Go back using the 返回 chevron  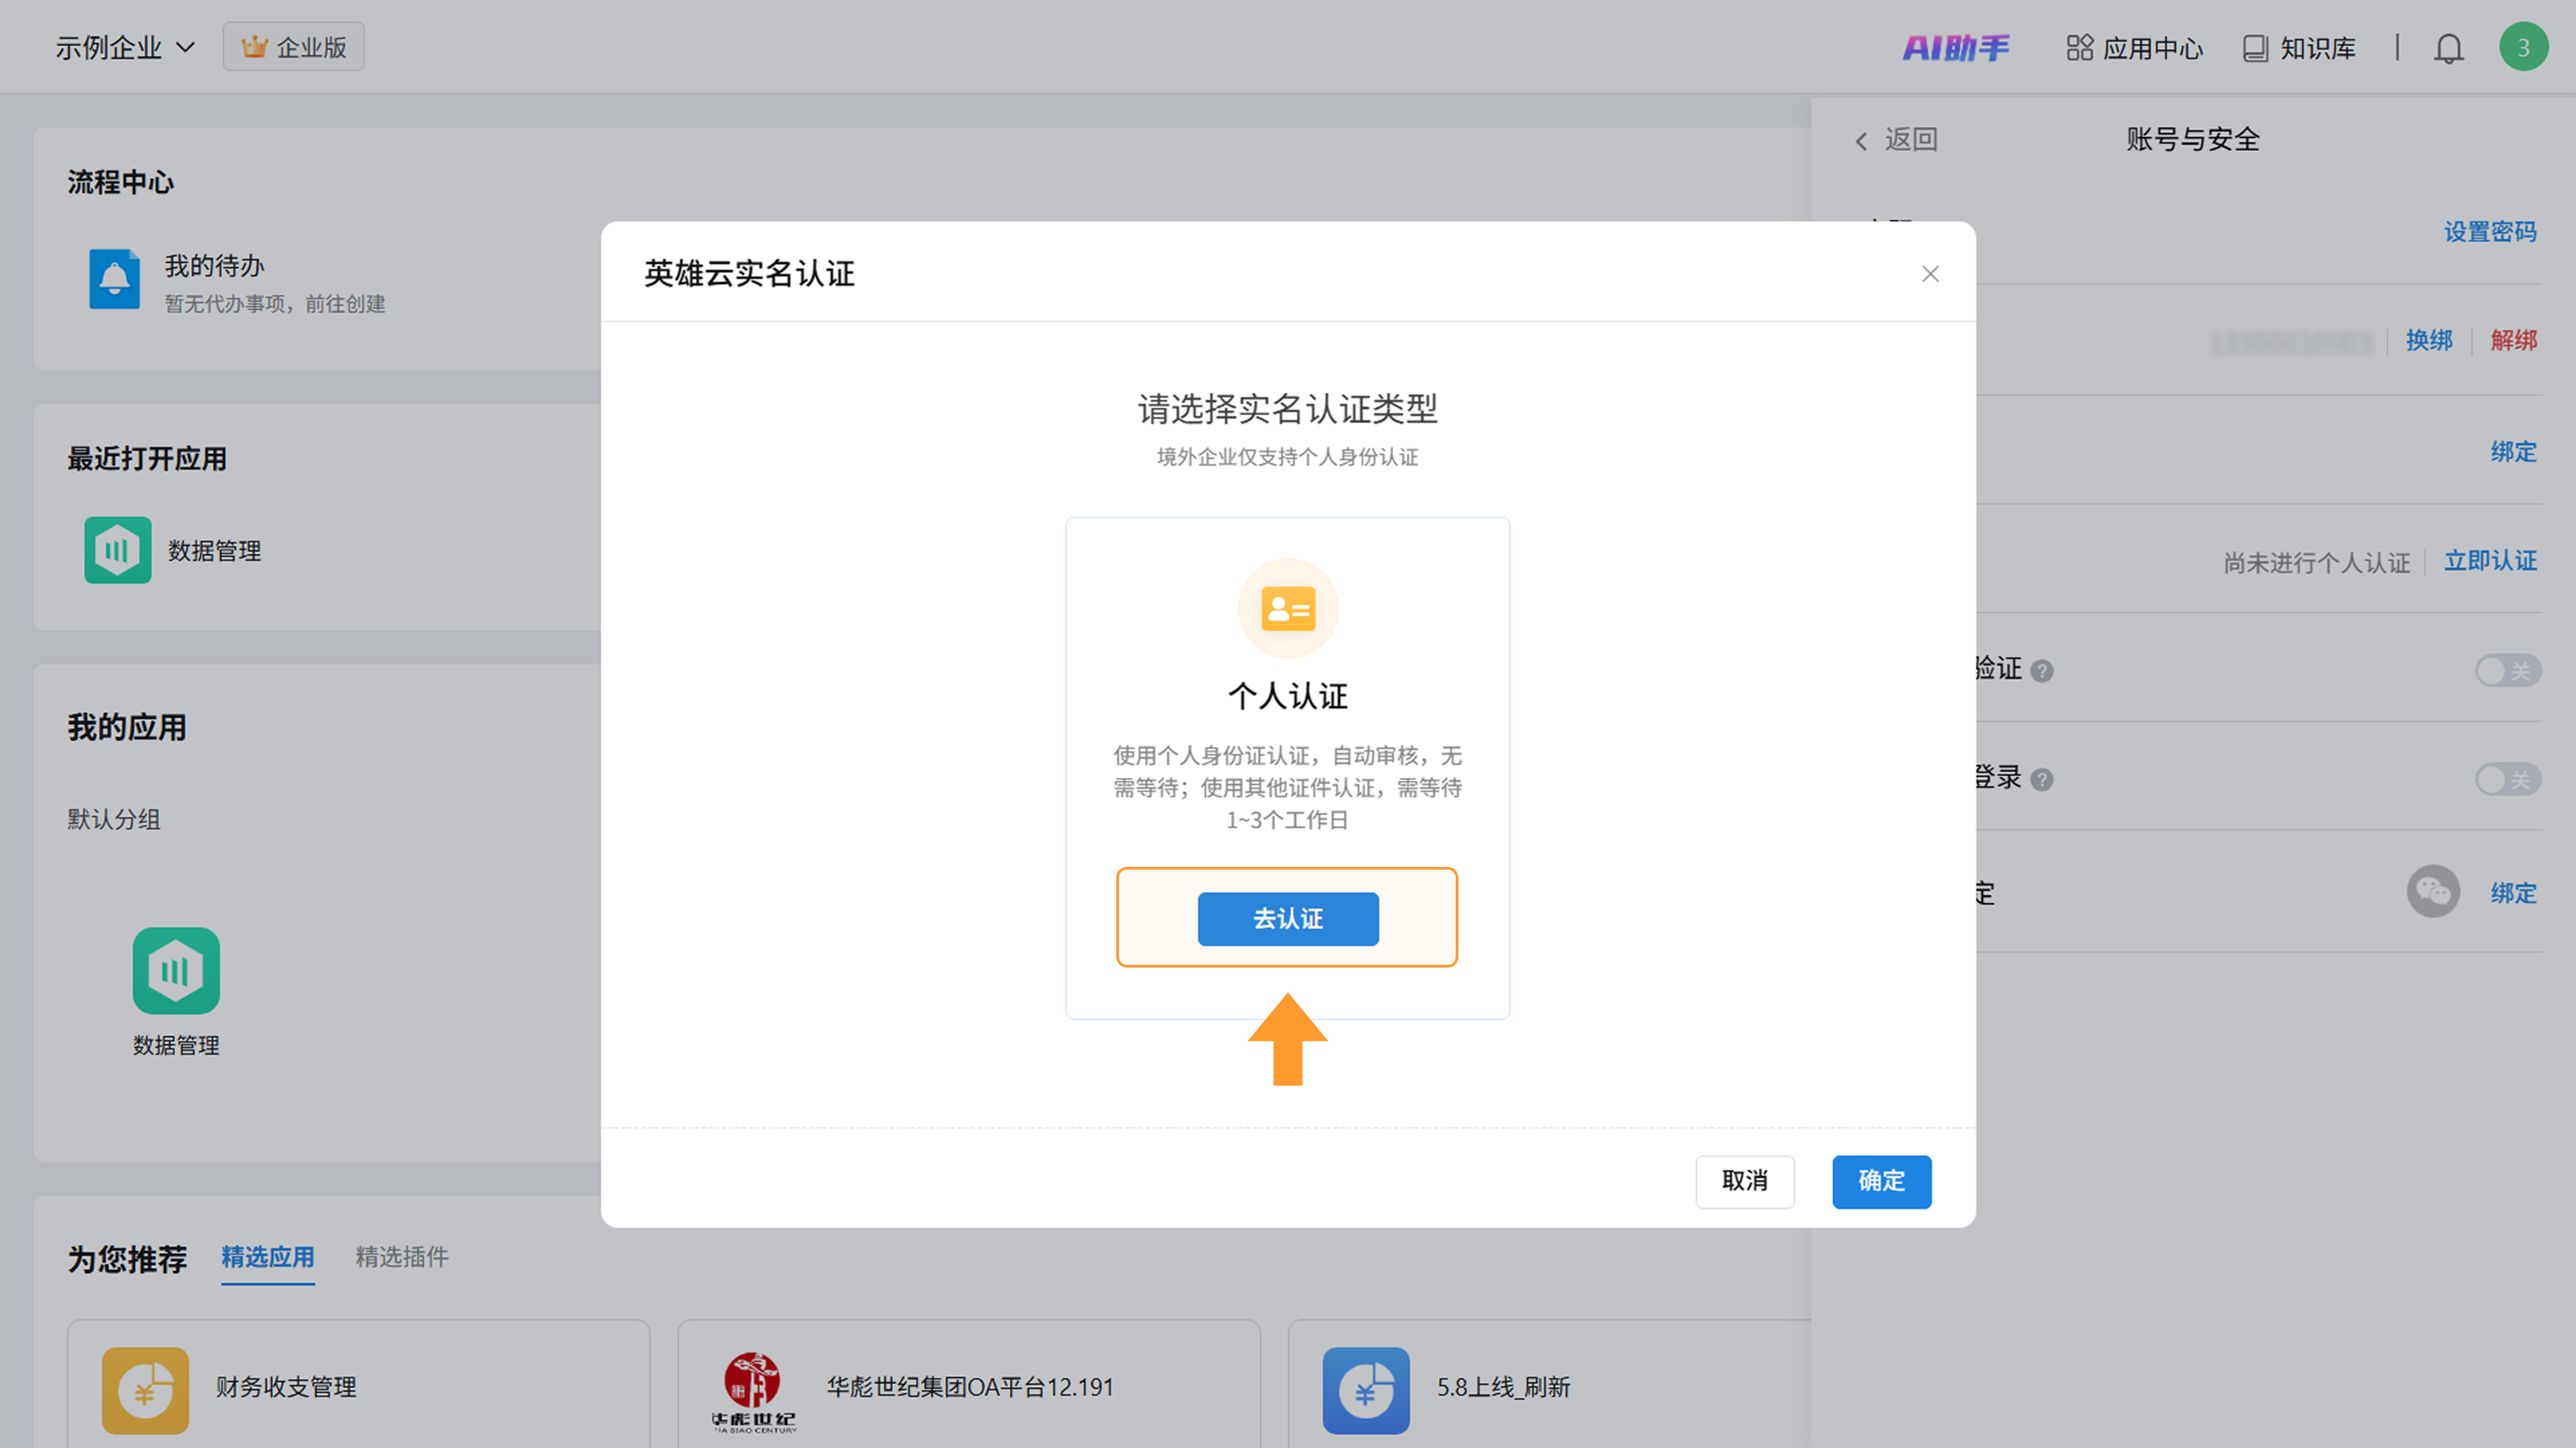1861,141
